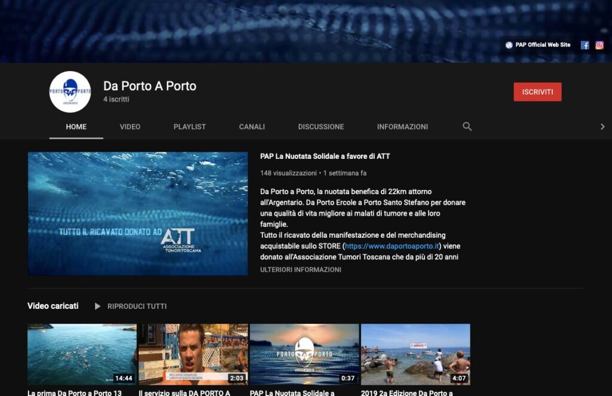Open the Video tab
The image size is (612, 396).
click(x=130, y=127)
